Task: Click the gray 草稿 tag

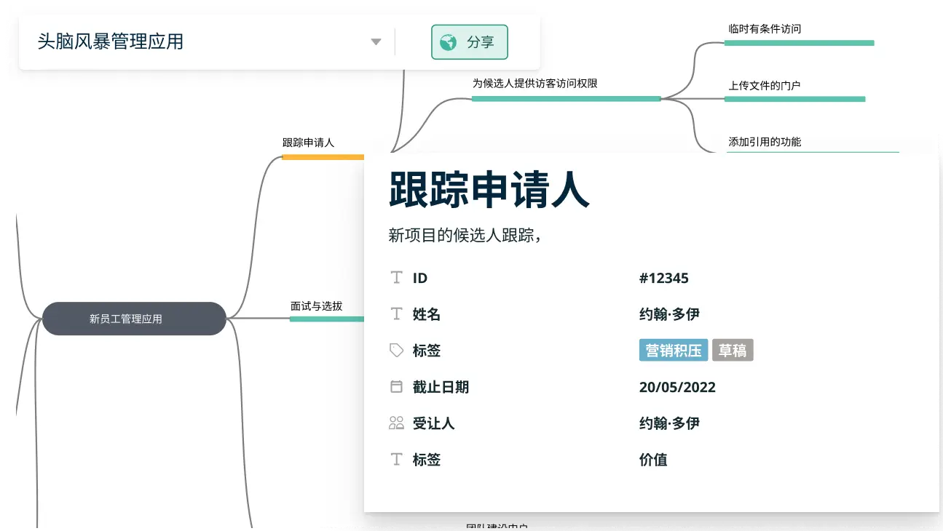Action: 733,351
